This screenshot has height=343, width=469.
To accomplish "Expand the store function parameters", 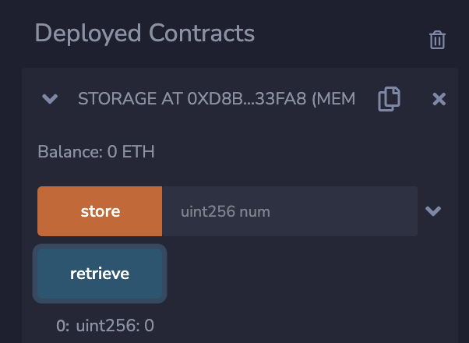I will click(x=433, y=211).
